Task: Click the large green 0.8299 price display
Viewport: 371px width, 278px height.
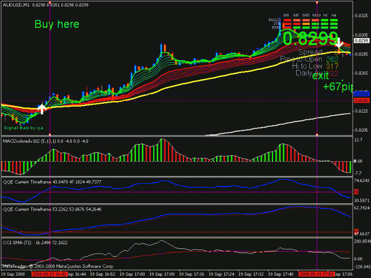Action: pos(310,39)
